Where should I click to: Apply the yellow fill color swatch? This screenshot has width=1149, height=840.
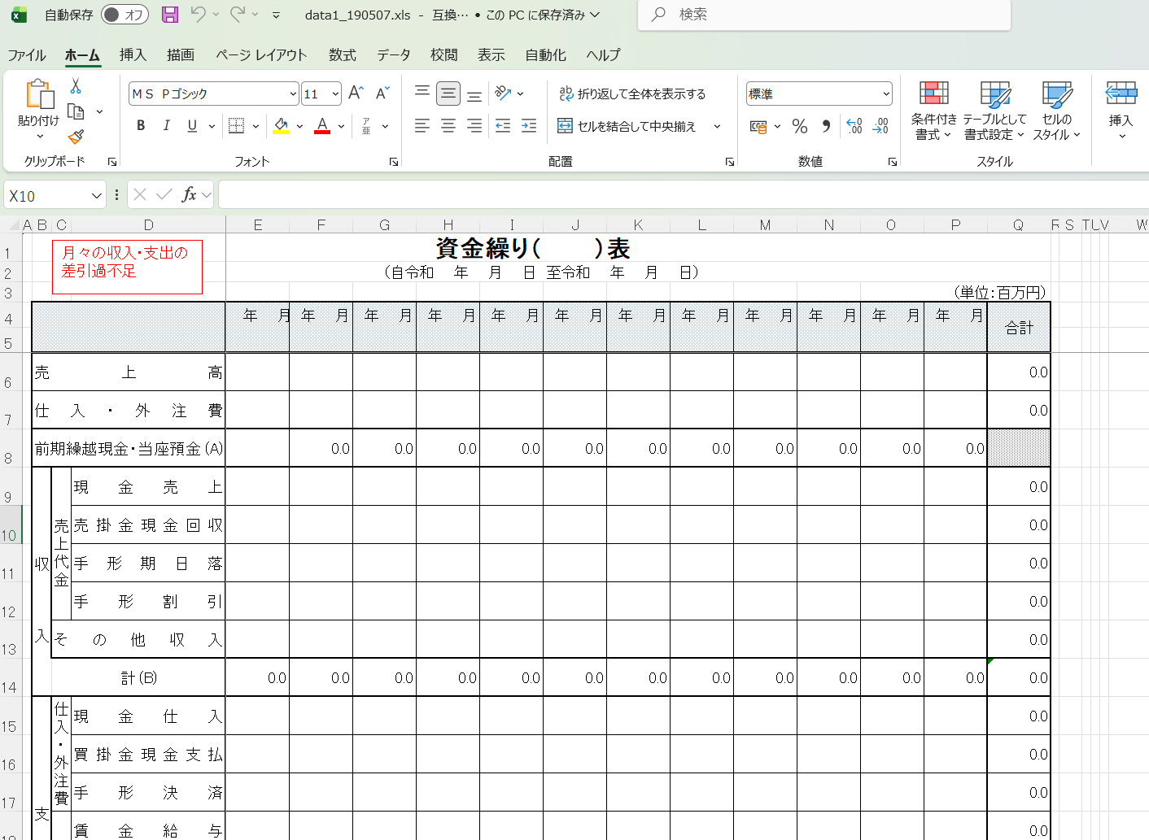click(x=281, y=126)
